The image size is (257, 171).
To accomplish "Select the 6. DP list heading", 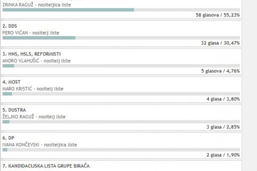I will (8, 138).
